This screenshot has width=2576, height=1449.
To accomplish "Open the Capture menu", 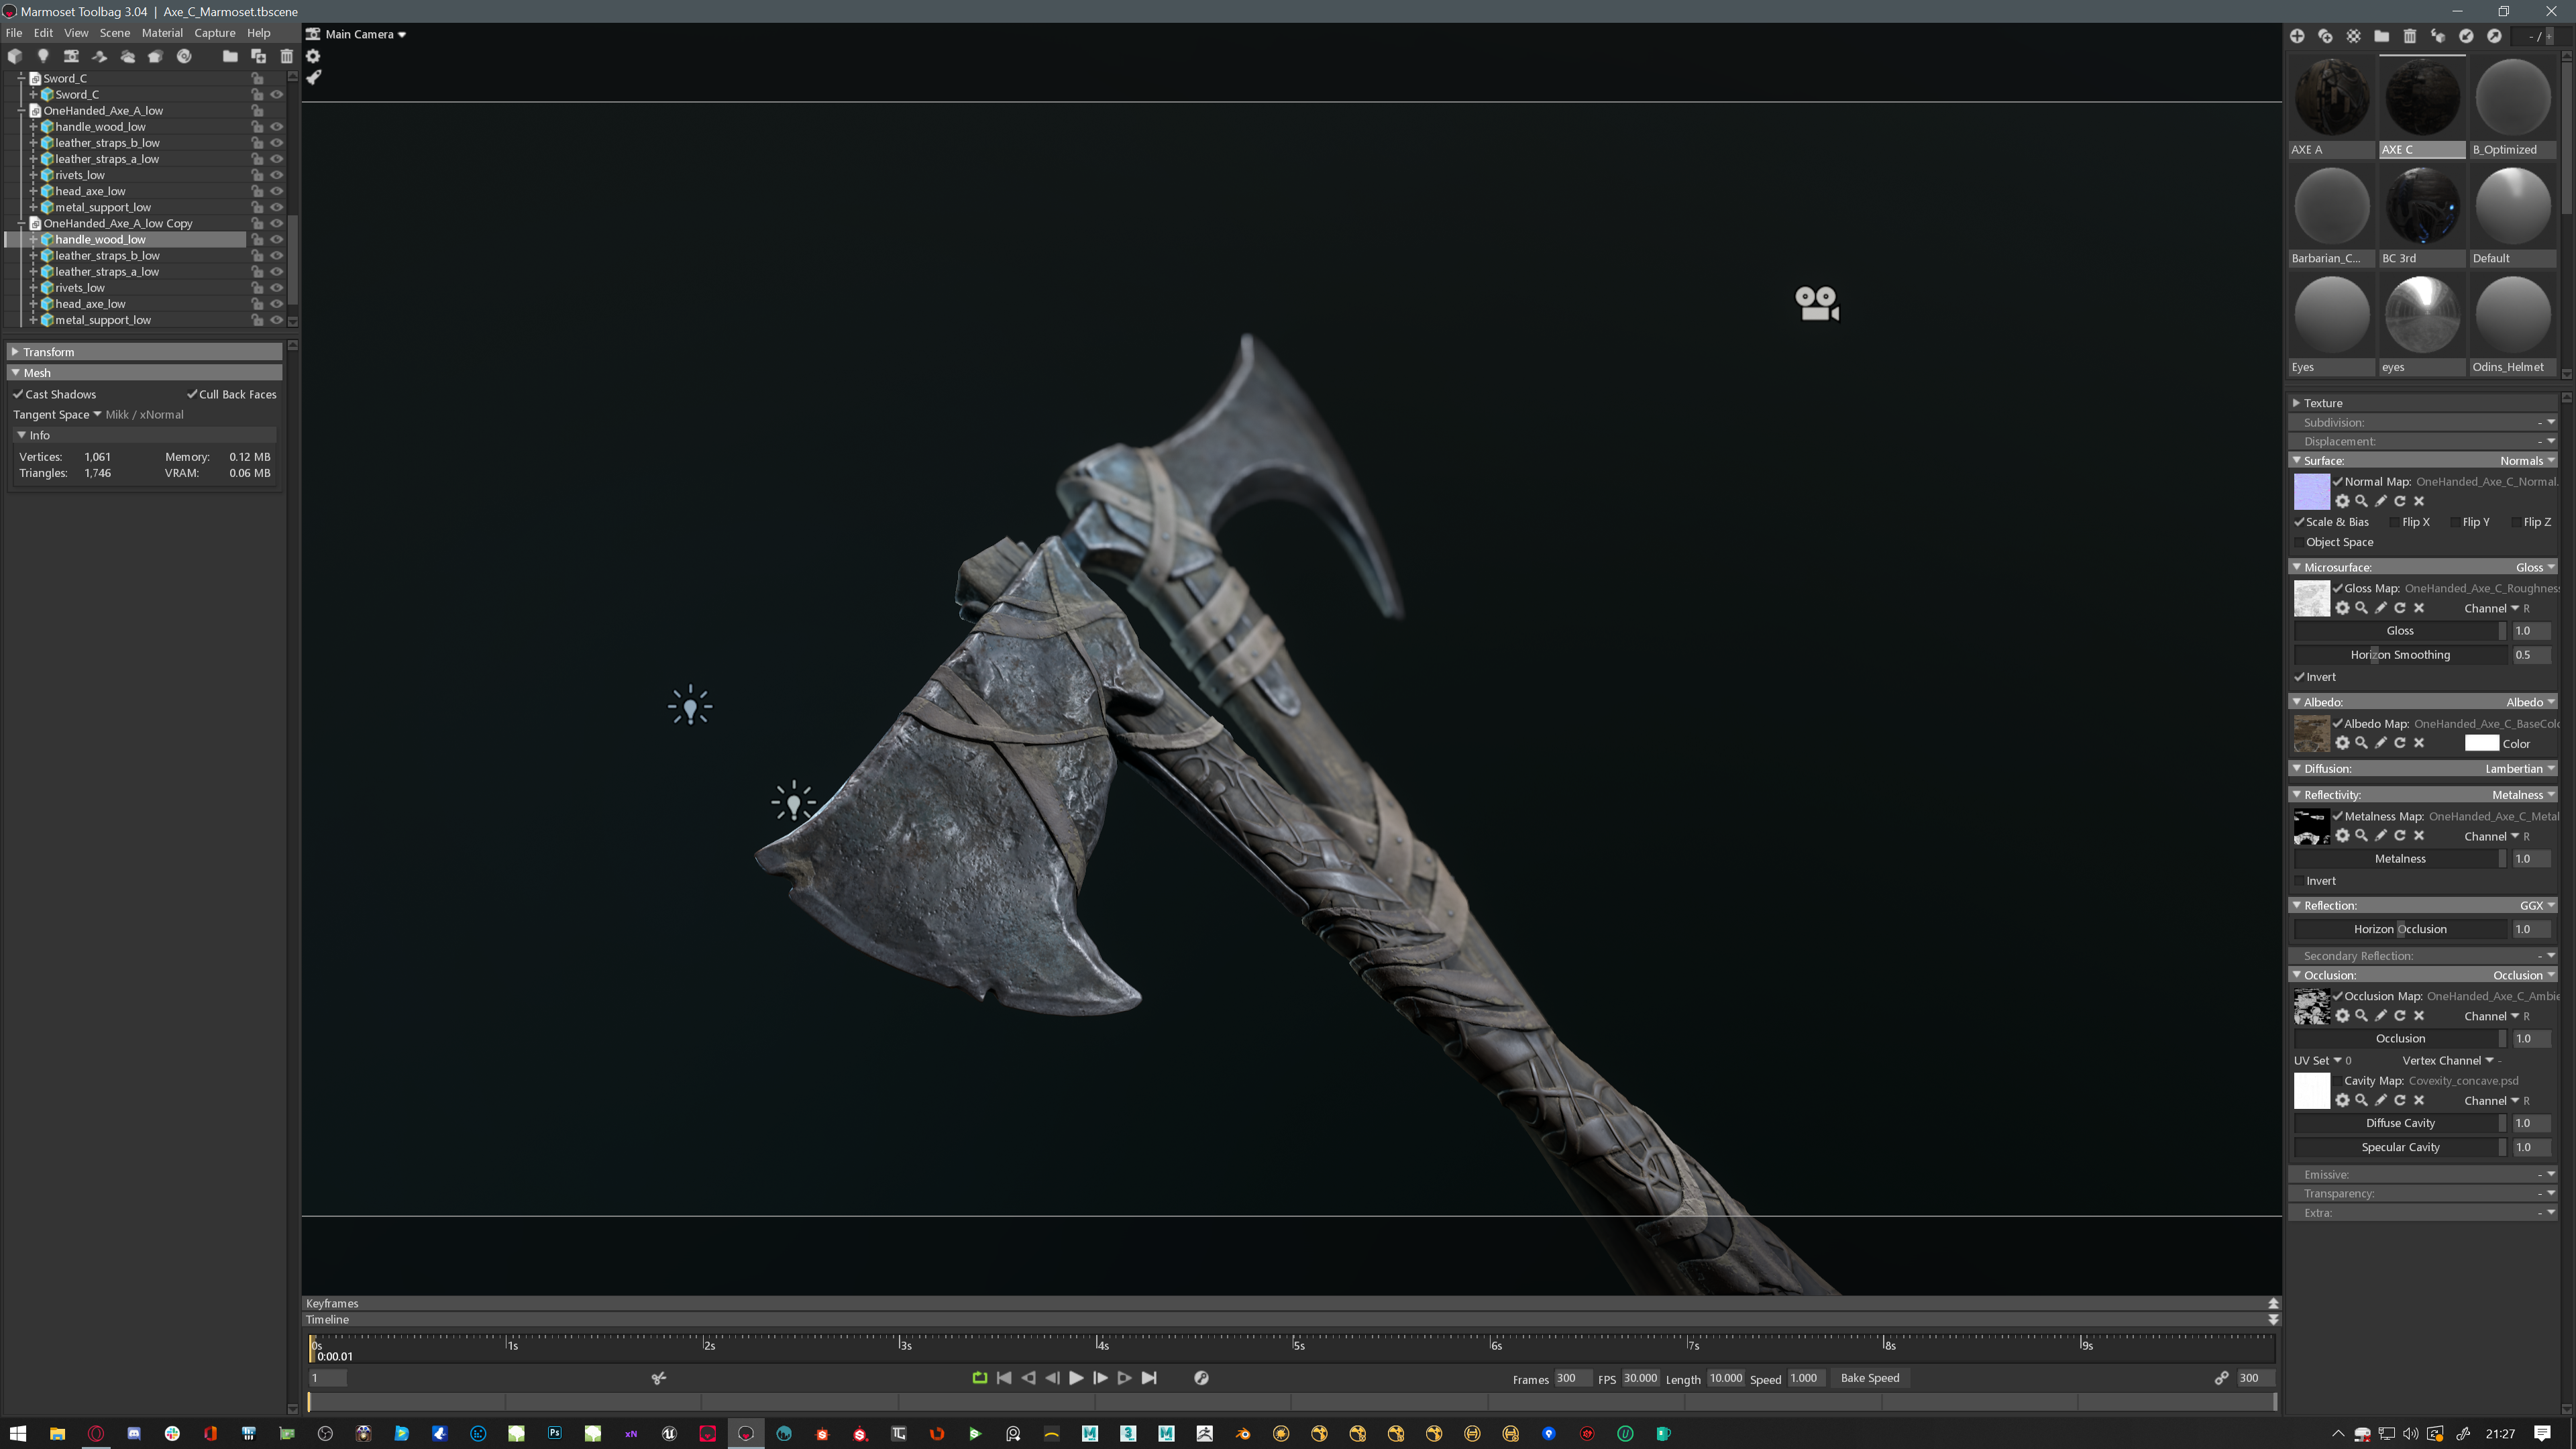I will 214,33.
